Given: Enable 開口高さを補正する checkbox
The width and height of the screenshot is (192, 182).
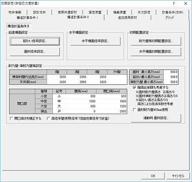Looking at the screenshot, I should tap(11, 119).
